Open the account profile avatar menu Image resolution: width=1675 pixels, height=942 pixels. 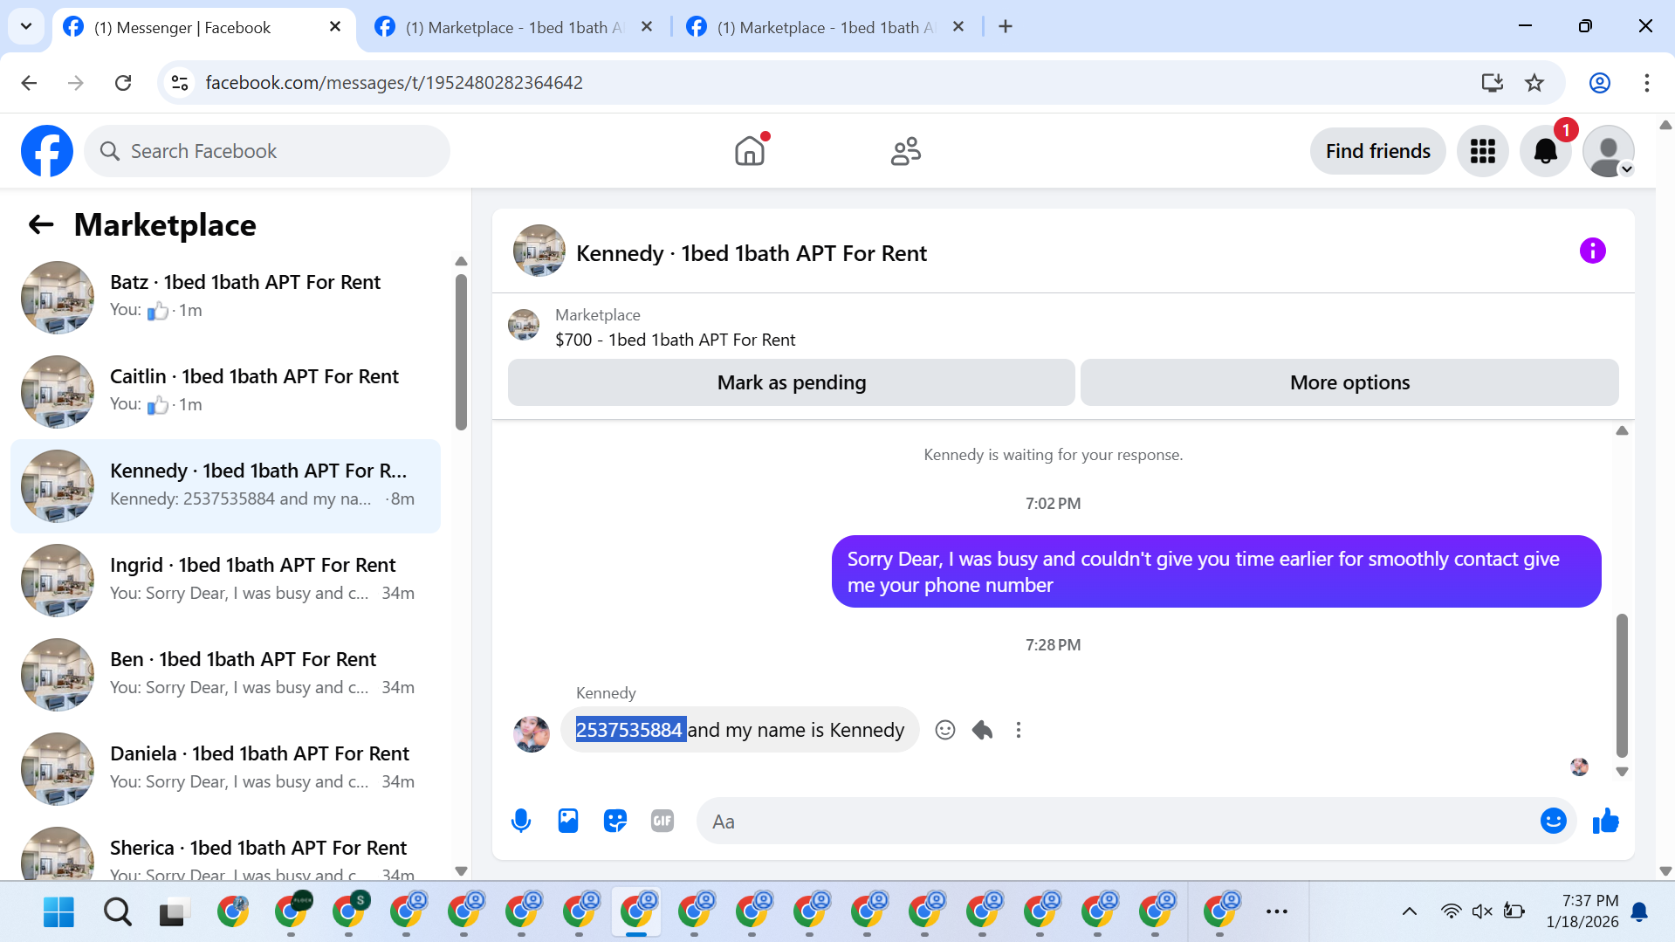[1608, 151]
